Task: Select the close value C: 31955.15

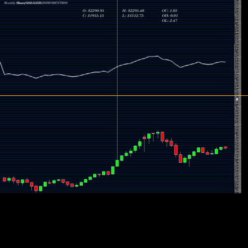Action: pyautogui.click(x=93, y=16)
